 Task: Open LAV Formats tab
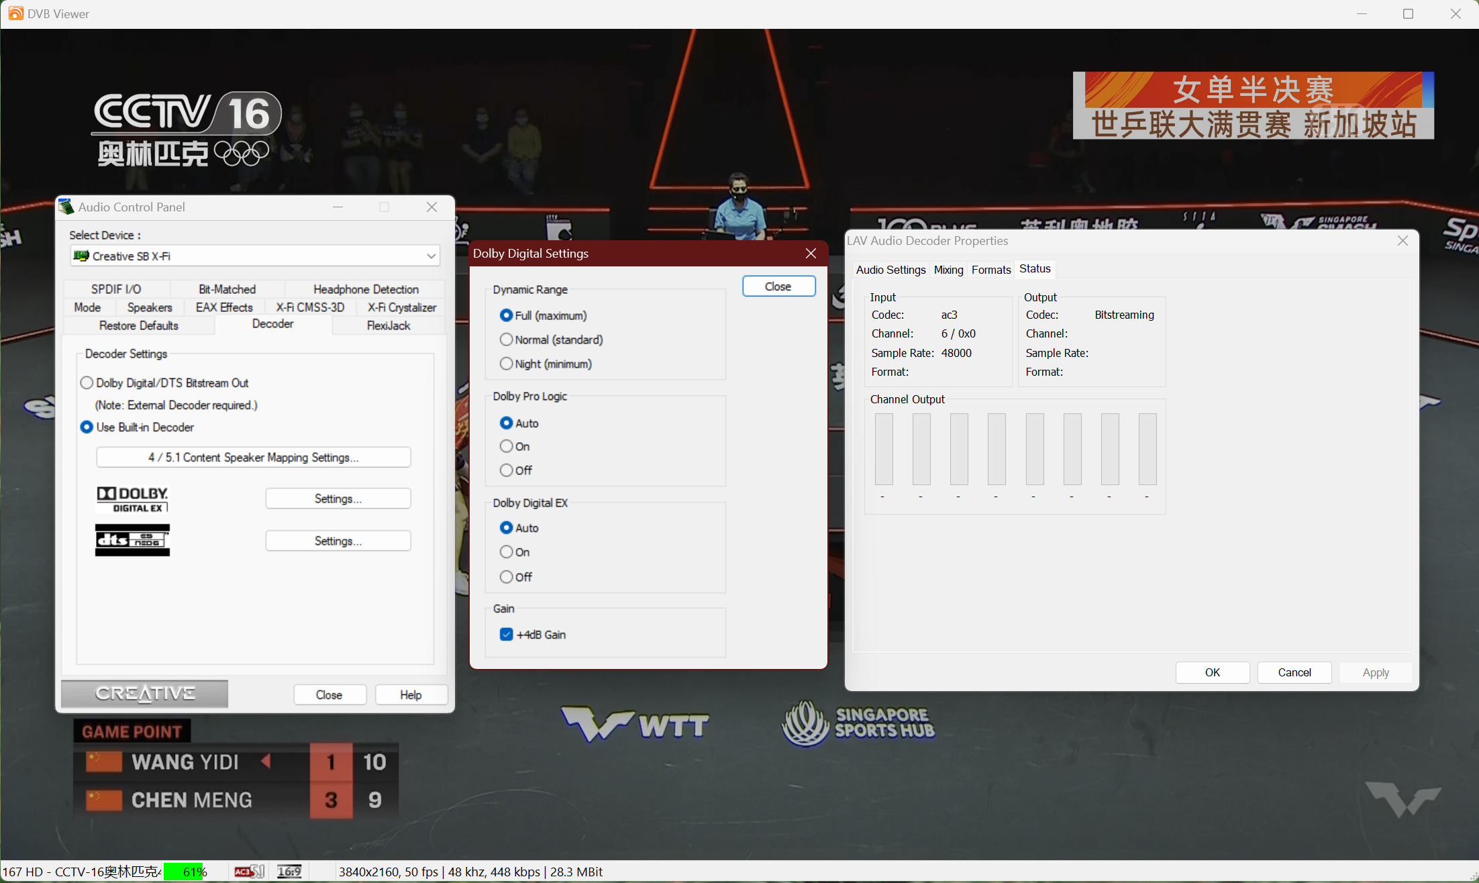click(x=991, y=270)
